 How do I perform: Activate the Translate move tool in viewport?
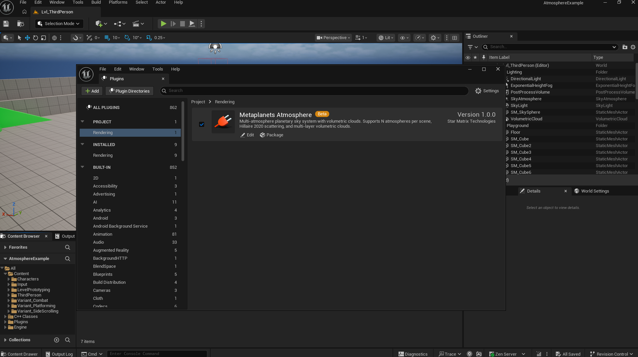pyautogui.click(x=27, y=37)
